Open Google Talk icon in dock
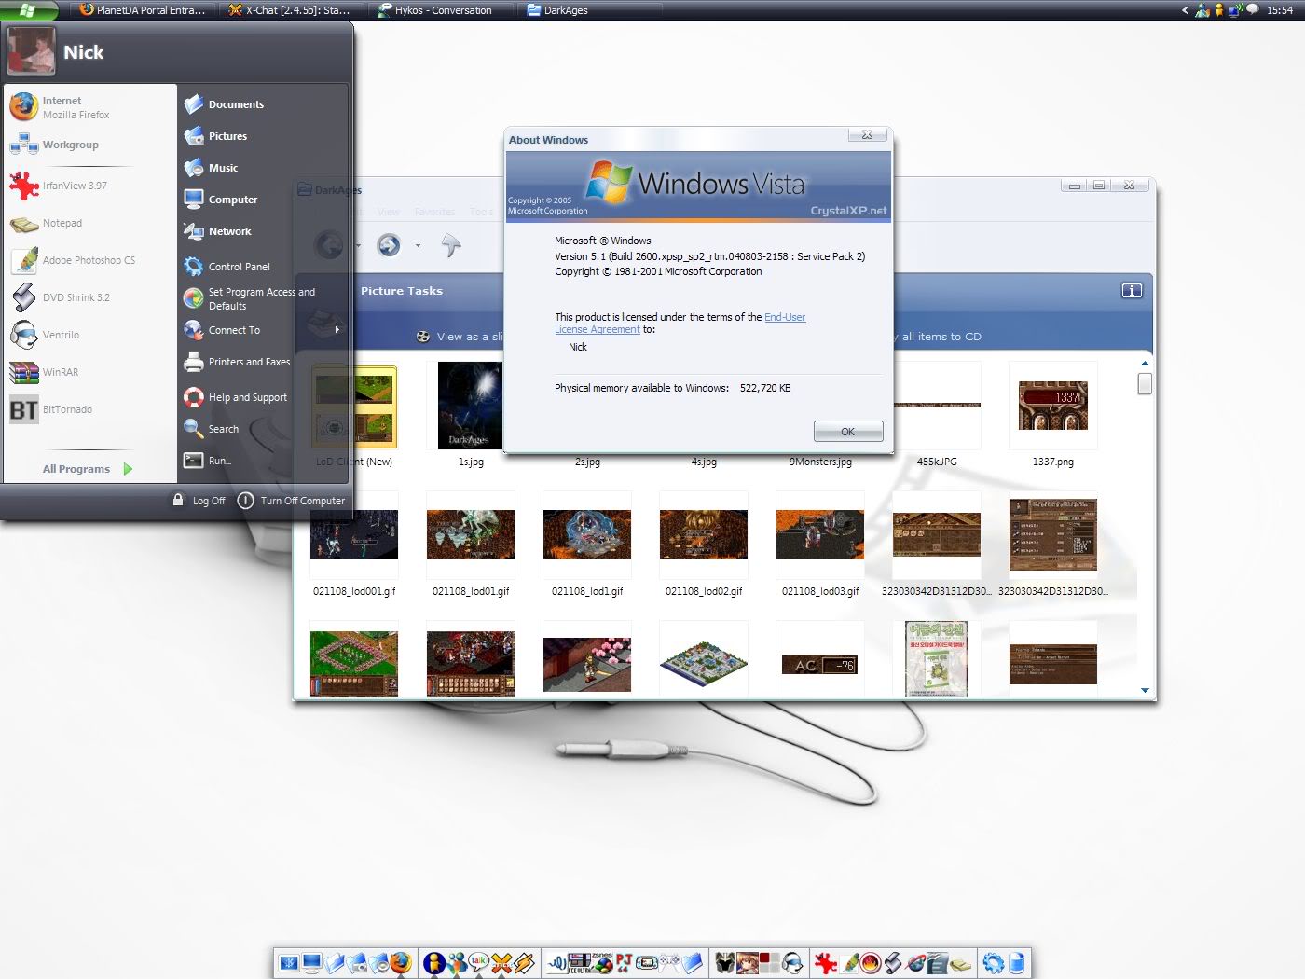The image size is (1305, 979). click(479, 963)
